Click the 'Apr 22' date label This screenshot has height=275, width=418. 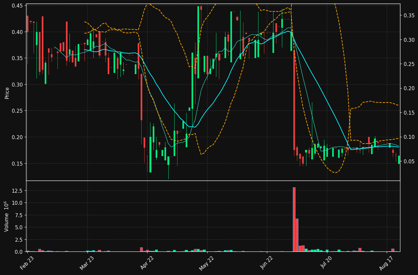click(x=147, y=263)
